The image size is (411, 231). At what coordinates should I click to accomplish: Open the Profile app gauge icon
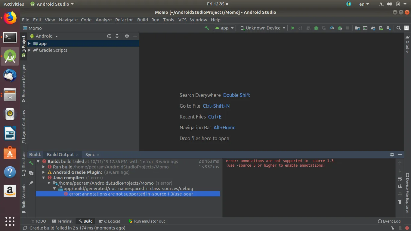[x=332, y=28]
